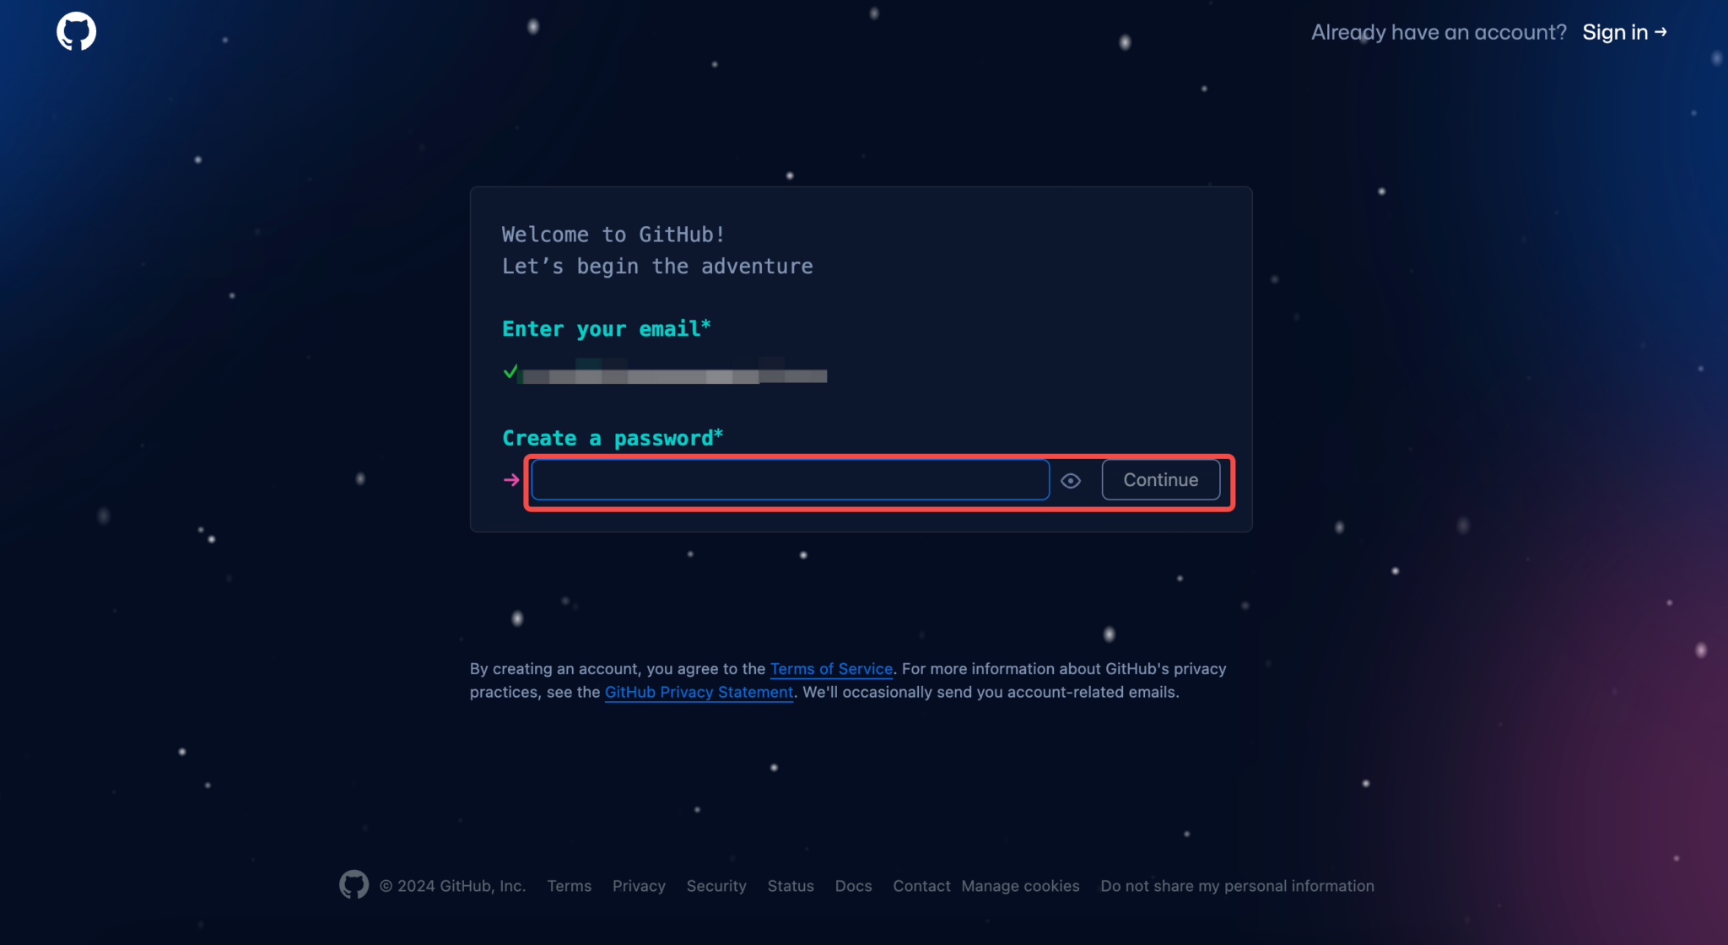Viewport: 1728px width, 945px height.
Task: Open the Terms of Service link
Action: pos(831,668)
